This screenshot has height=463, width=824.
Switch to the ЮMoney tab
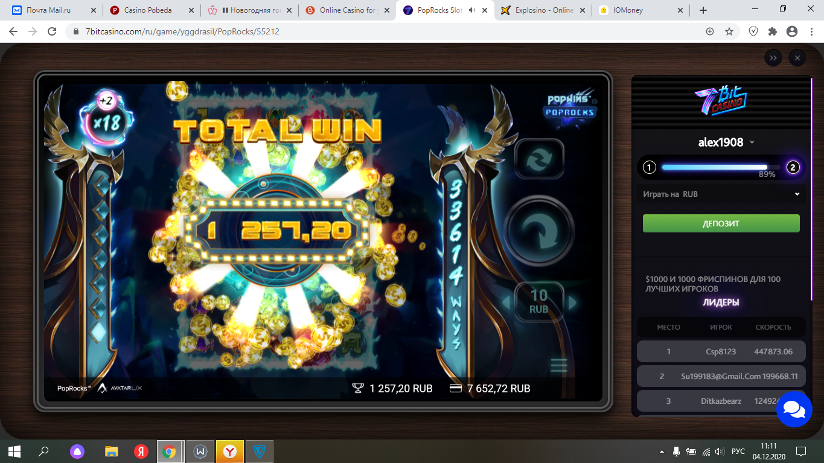pyautogui.click(x=641, y=10)
